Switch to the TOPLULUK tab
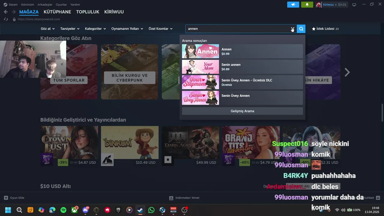384x216 pixels. [88, 12]
